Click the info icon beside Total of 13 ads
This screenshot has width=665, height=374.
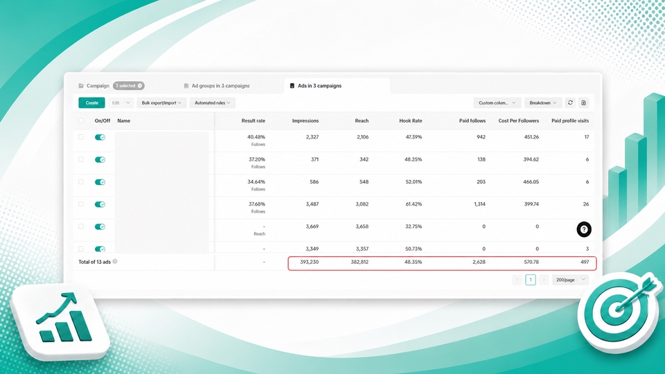115,262
